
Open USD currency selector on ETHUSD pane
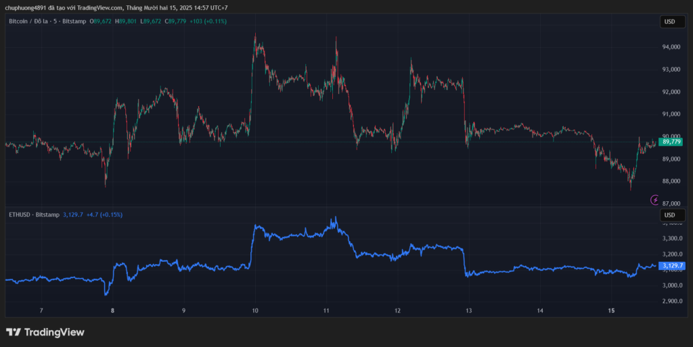click(x=669, y=215)
